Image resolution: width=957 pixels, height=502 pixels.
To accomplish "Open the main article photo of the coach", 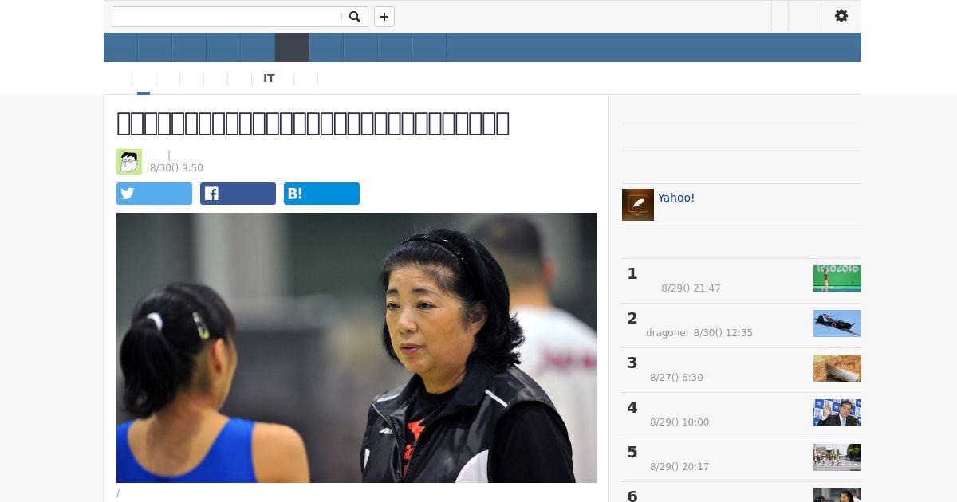I will coord(356,347).
